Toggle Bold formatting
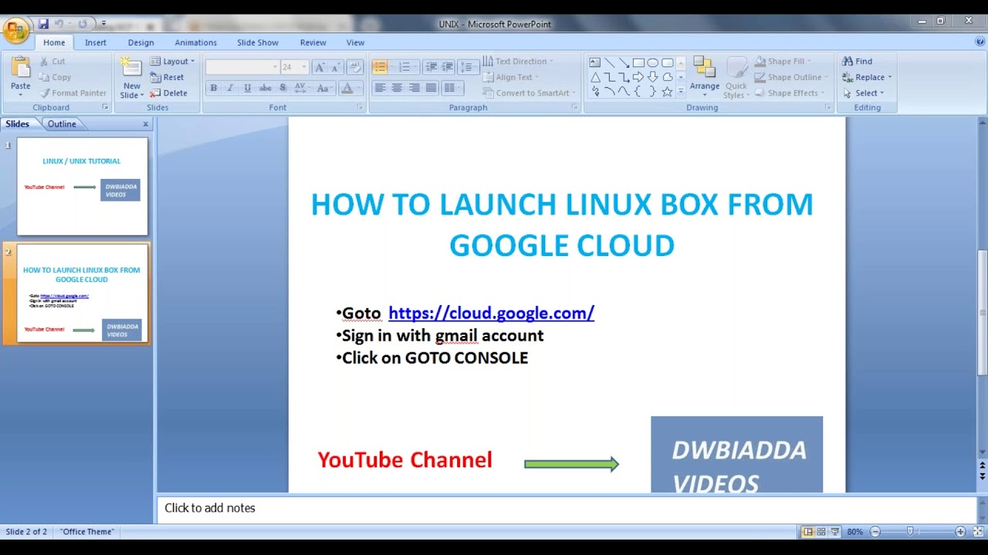 tap(214, 88)
